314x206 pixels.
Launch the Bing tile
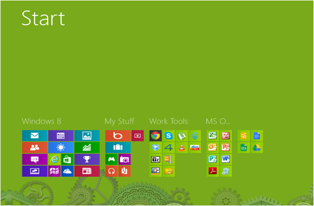[118, 136]
